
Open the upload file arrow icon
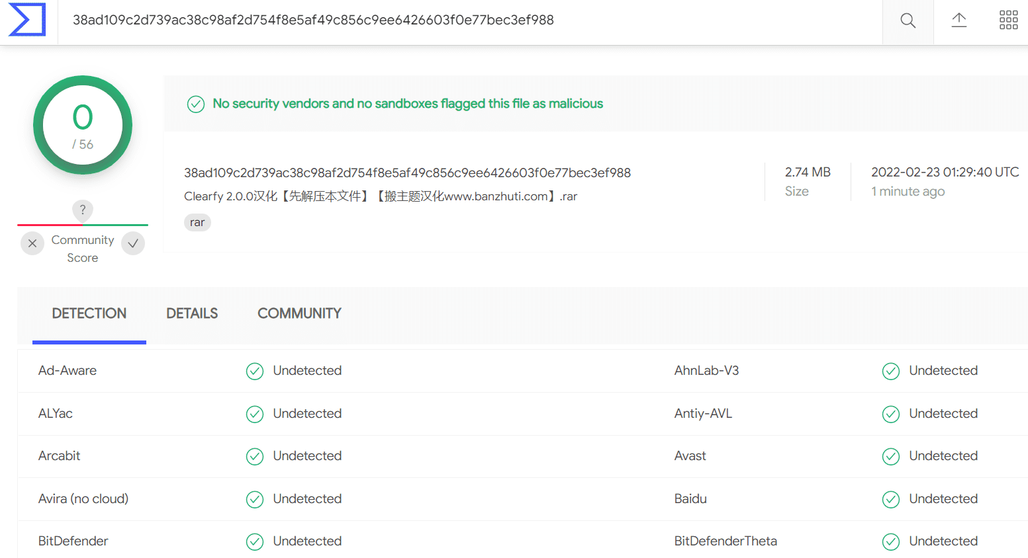click(958, 20)
